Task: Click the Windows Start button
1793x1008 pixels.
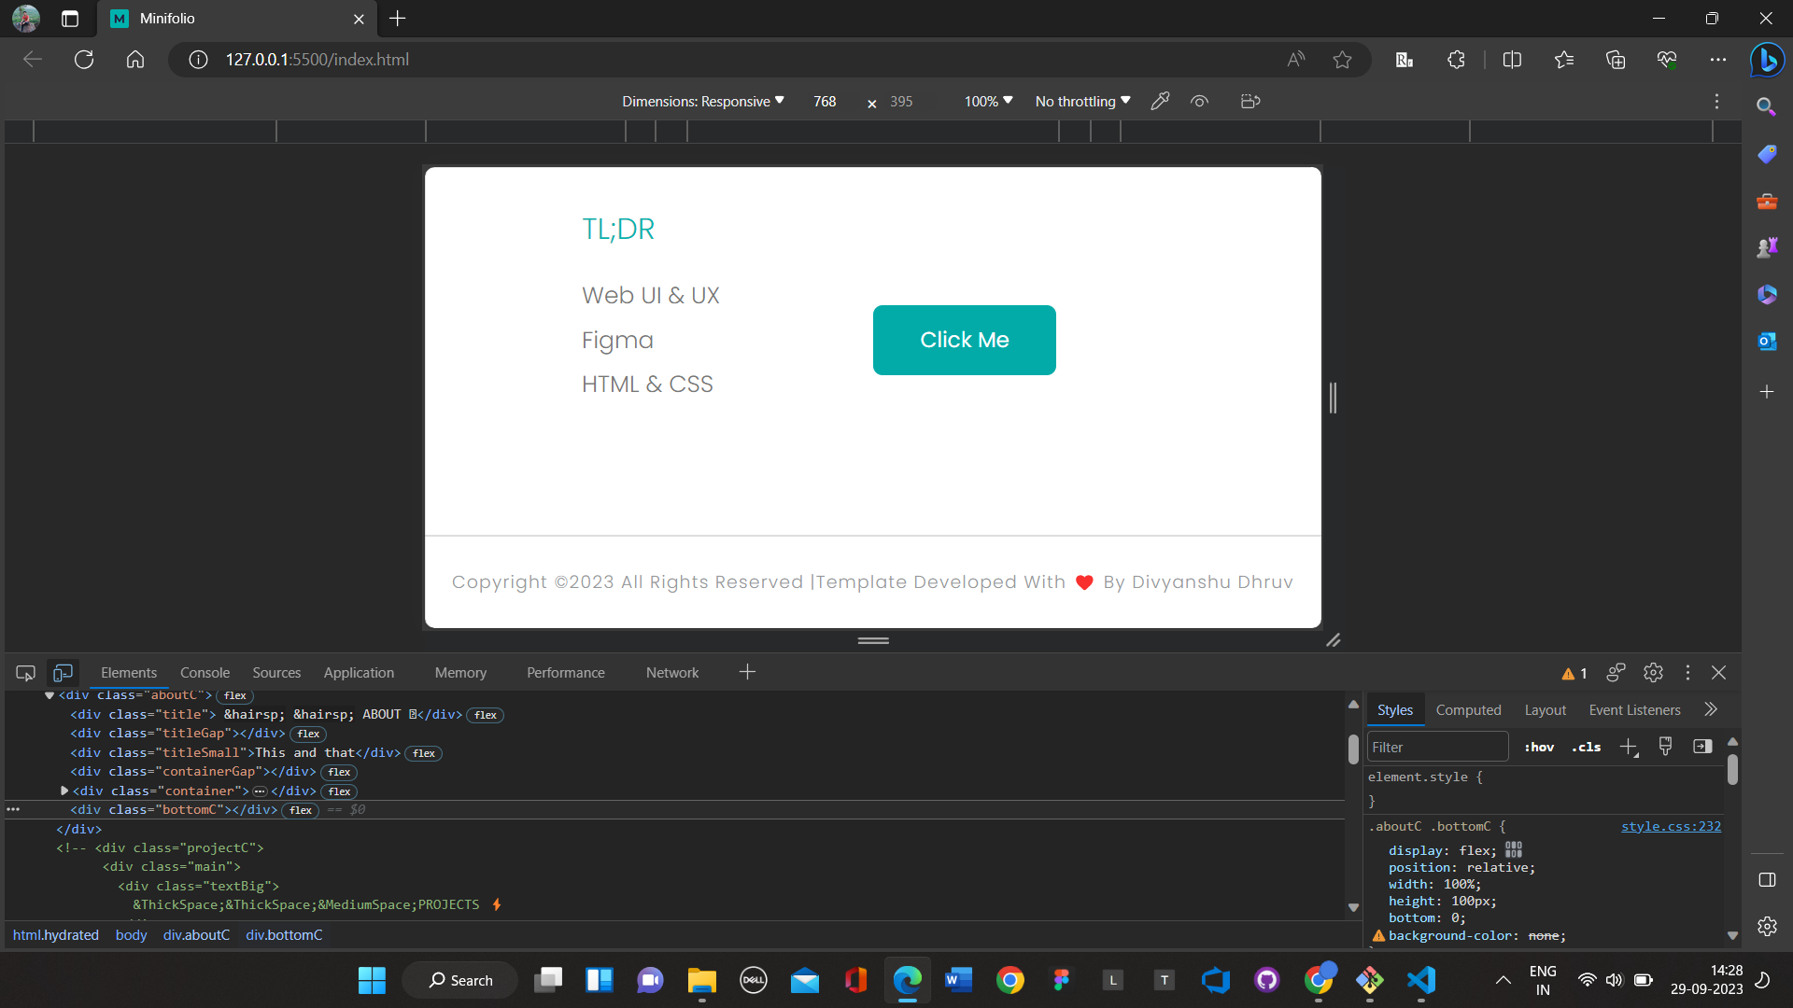Action: click(372, 980)
